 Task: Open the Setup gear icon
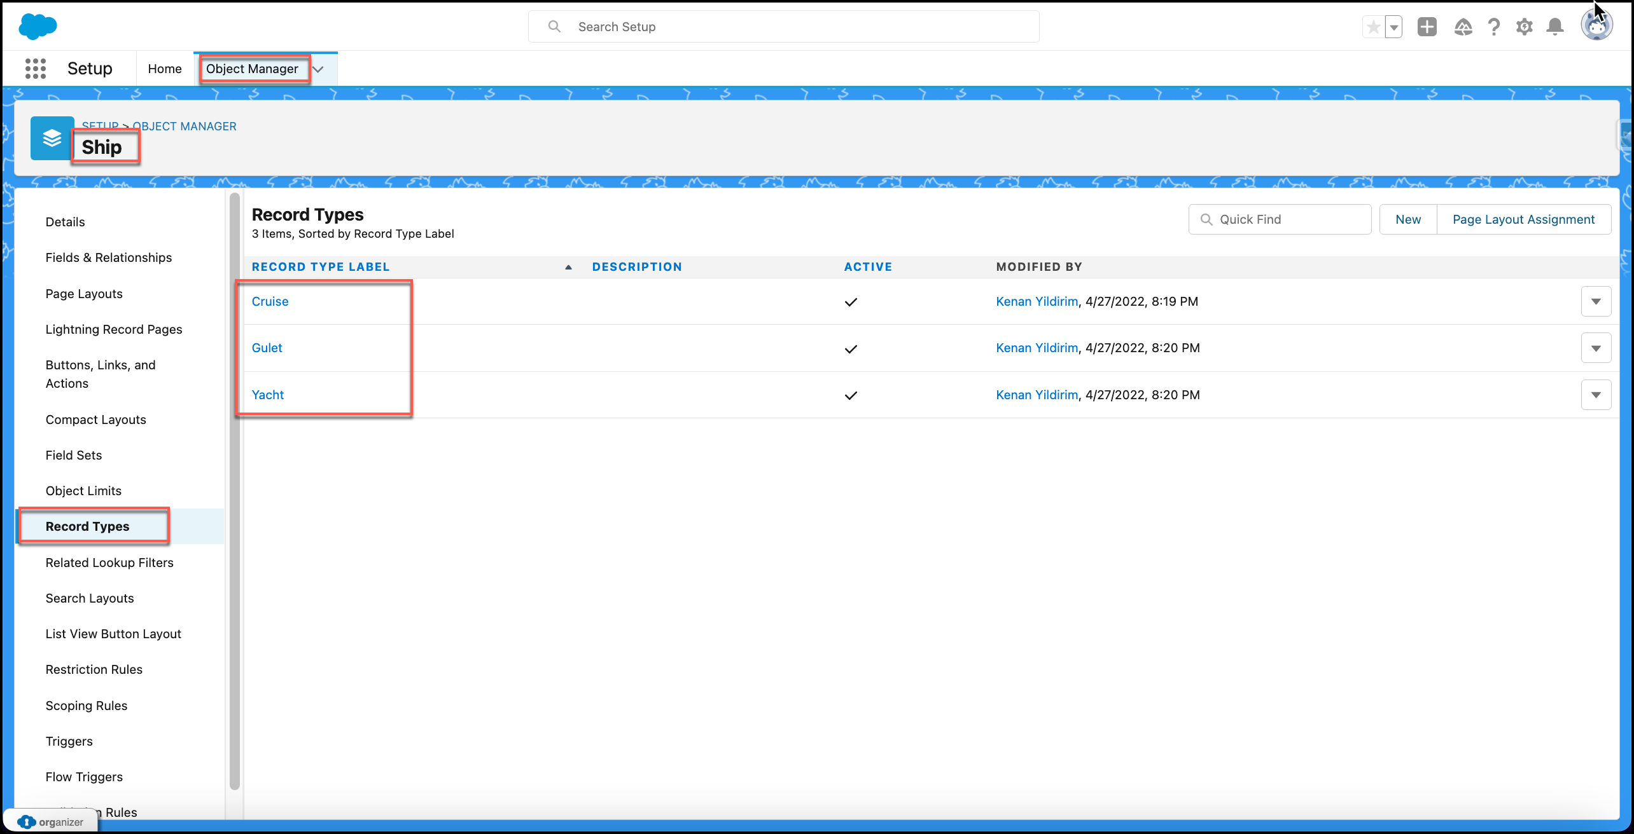[1525, 27]
